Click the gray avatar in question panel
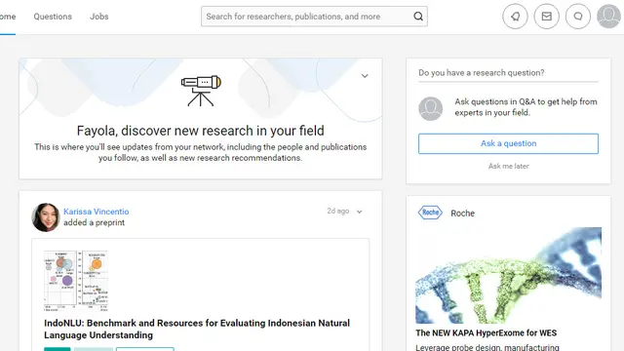This screenshot has width=624, height=351. click(x=431, y=108)
